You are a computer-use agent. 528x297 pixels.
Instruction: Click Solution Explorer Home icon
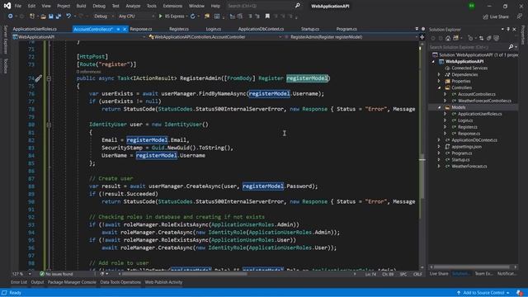point(448,39)
